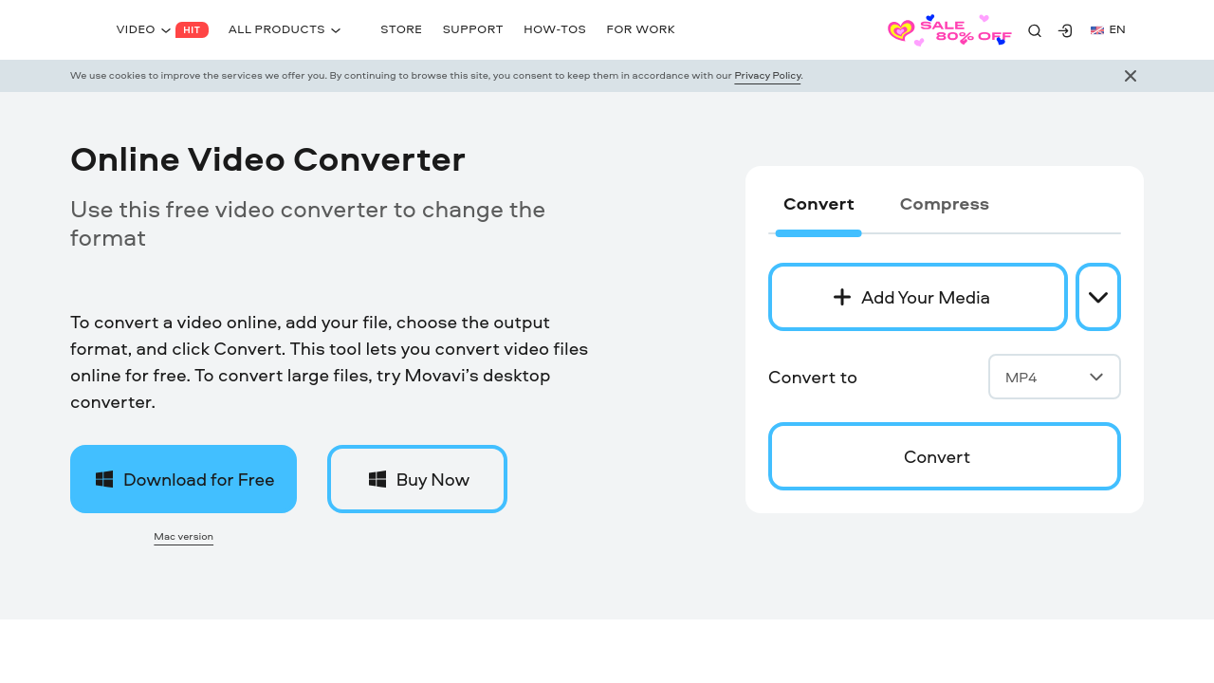Screen dimensions: 1214x683
Task: Click the sign-in icon in header
Action: coord(1065,30)
